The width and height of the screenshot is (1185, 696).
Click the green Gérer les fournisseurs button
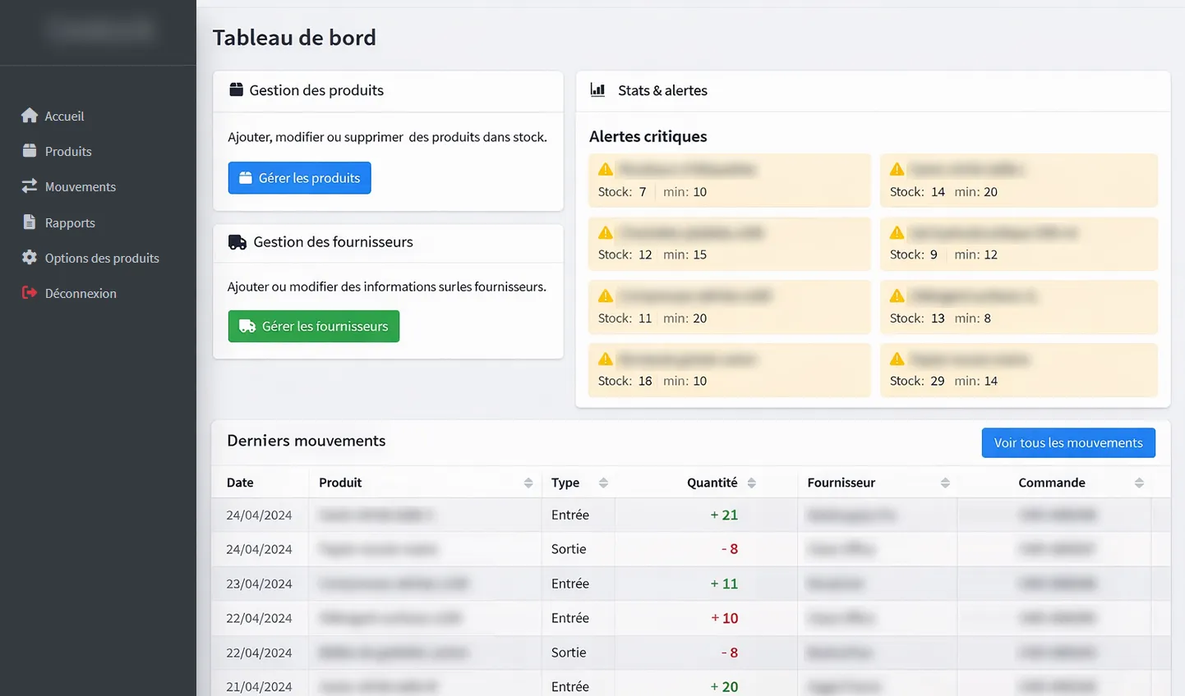tap(313, 326)
